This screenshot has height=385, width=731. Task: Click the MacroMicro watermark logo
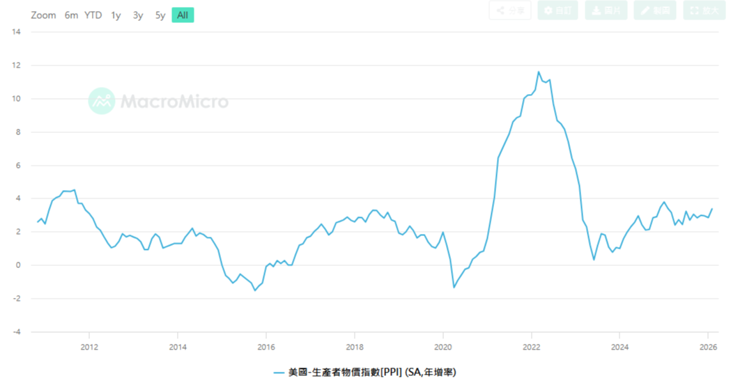coord(159,102)
